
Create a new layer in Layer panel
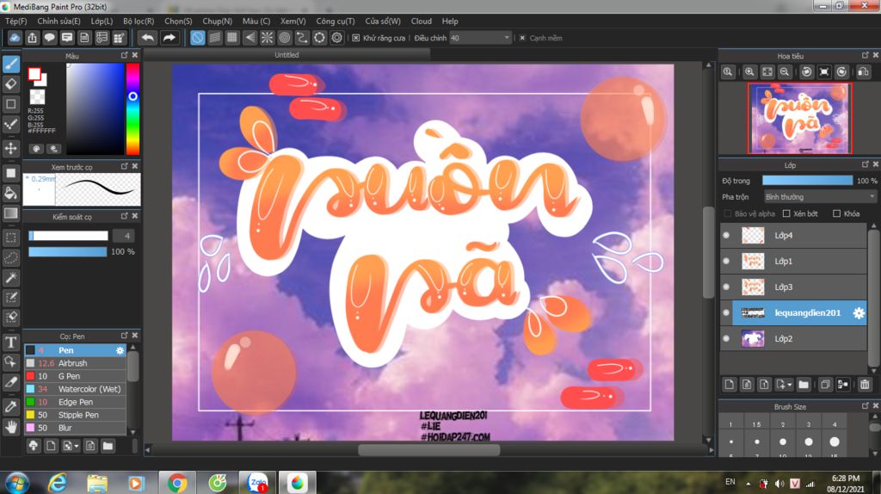(x=729, y=385)
